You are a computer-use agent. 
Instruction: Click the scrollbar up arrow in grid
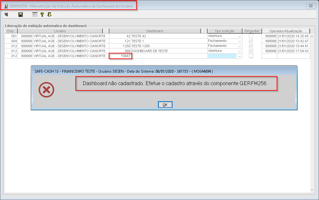(312, 36)
